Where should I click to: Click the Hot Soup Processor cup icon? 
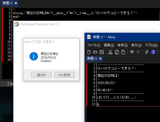pos(16,24)
